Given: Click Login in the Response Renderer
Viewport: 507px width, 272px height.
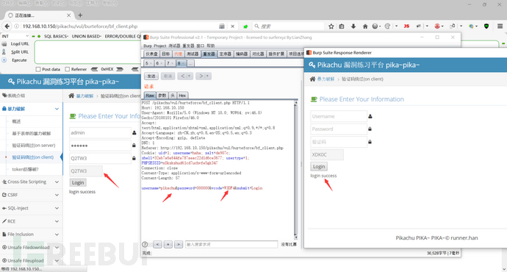Looking at the screenshot, I should [x=319, y=167].
